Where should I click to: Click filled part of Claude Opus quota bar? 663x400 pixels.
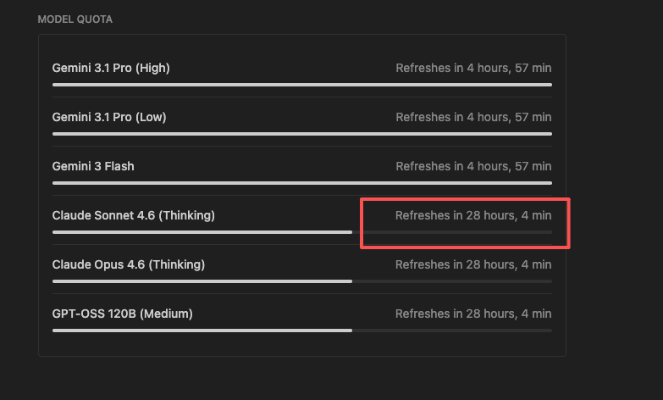click(x=202, y=281)
